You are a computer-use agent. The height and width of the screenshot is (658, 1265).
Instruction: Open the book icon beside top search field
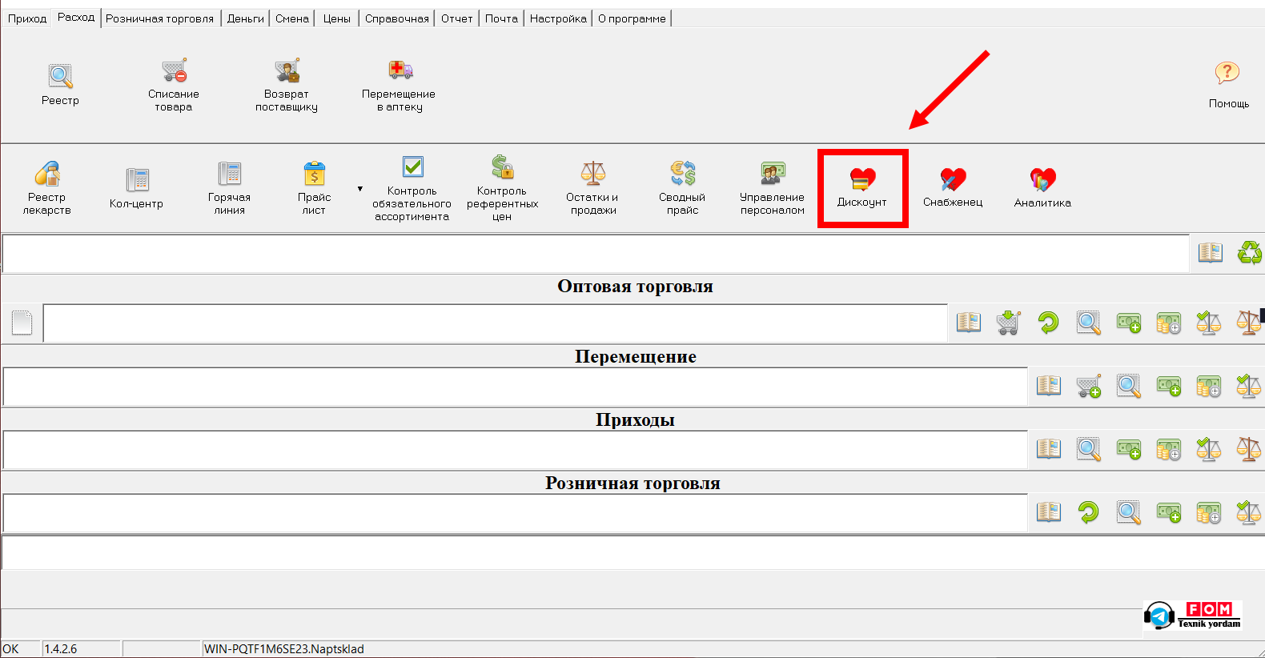click(1211, 253)
